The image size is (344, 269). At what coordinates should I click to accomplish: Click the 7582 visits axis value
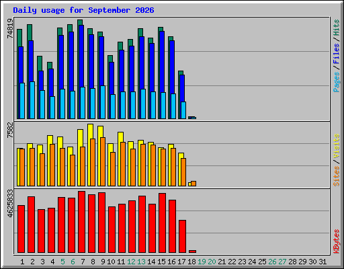[10, 130]
